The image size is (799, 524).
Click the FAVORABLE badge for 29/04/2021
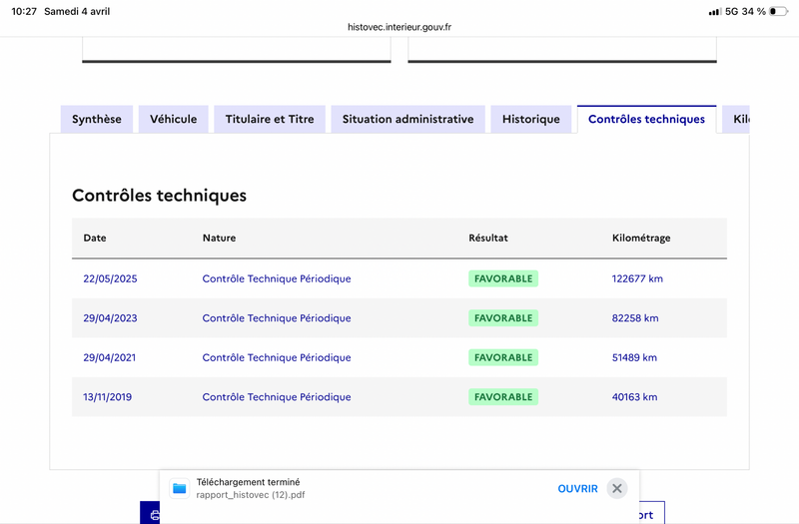click(503, 357)
